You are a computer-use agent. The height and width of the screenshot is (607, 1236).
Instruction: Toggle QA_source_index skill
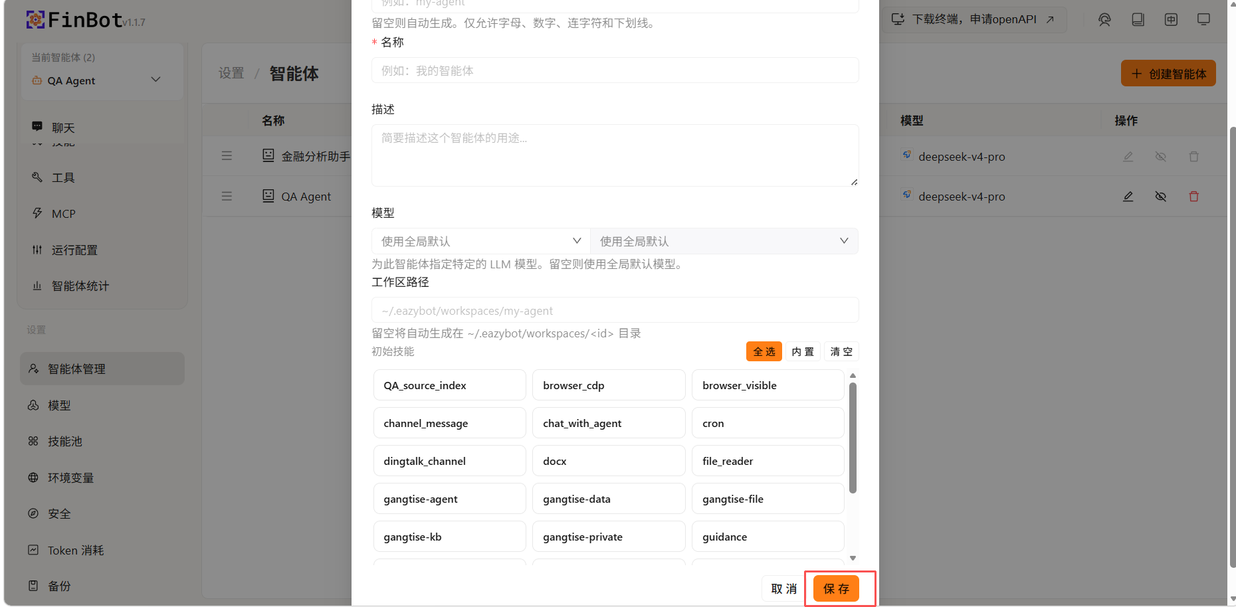point(449,385)
